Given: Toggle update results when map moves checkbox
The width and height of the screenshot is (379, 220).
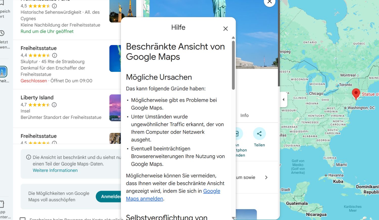Looking at the screenshot, I should tap(23, 219).
